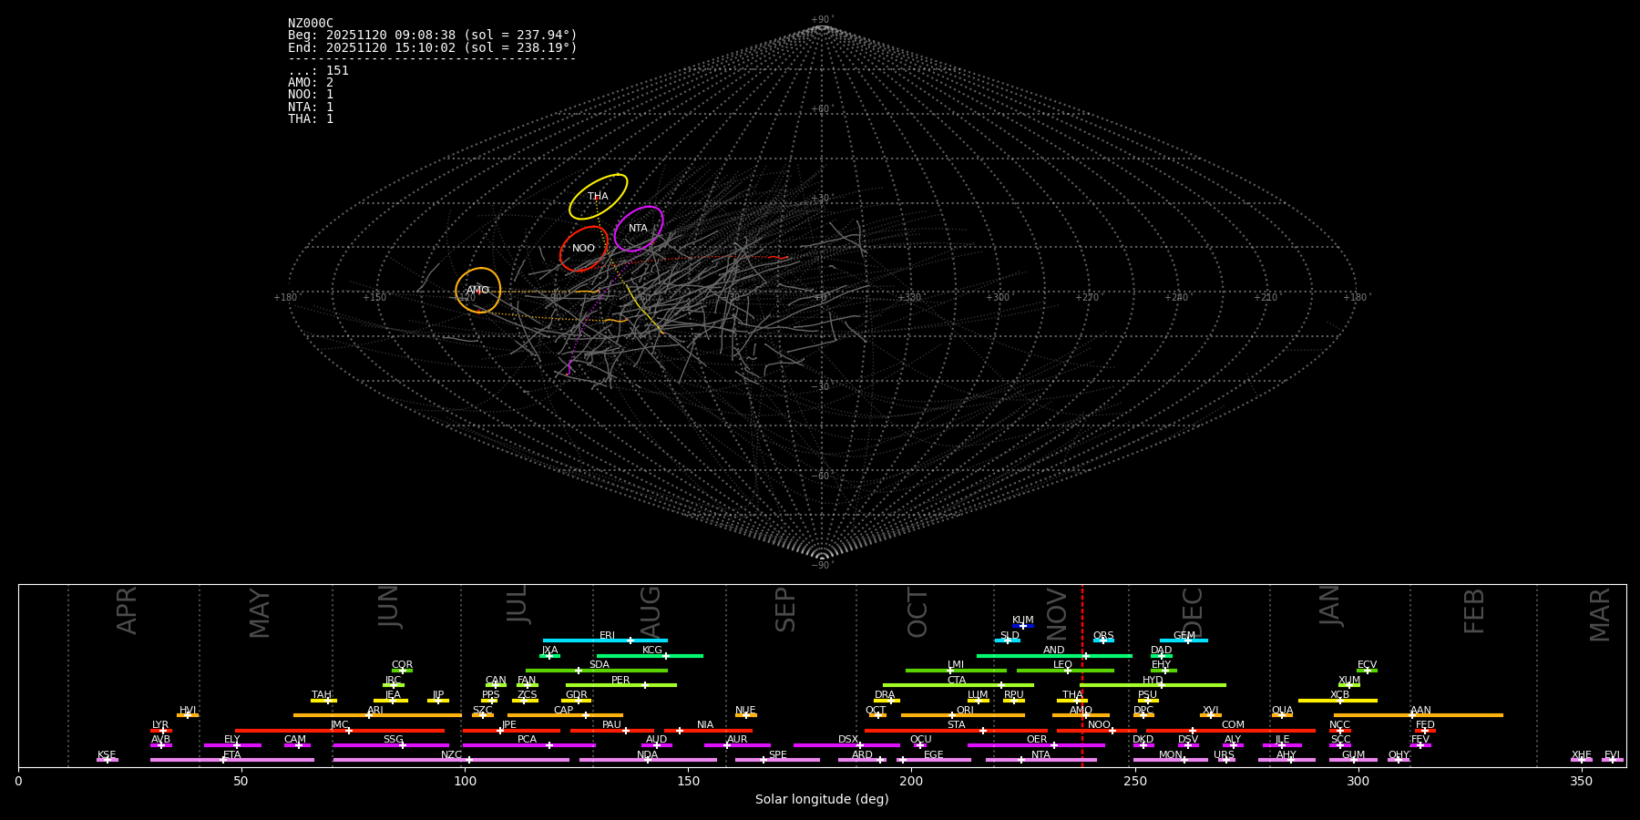Viewport: 1640px width, 820px height.
Task: Click the "MON" shower label in the timeline
Action: (1171, 755)
